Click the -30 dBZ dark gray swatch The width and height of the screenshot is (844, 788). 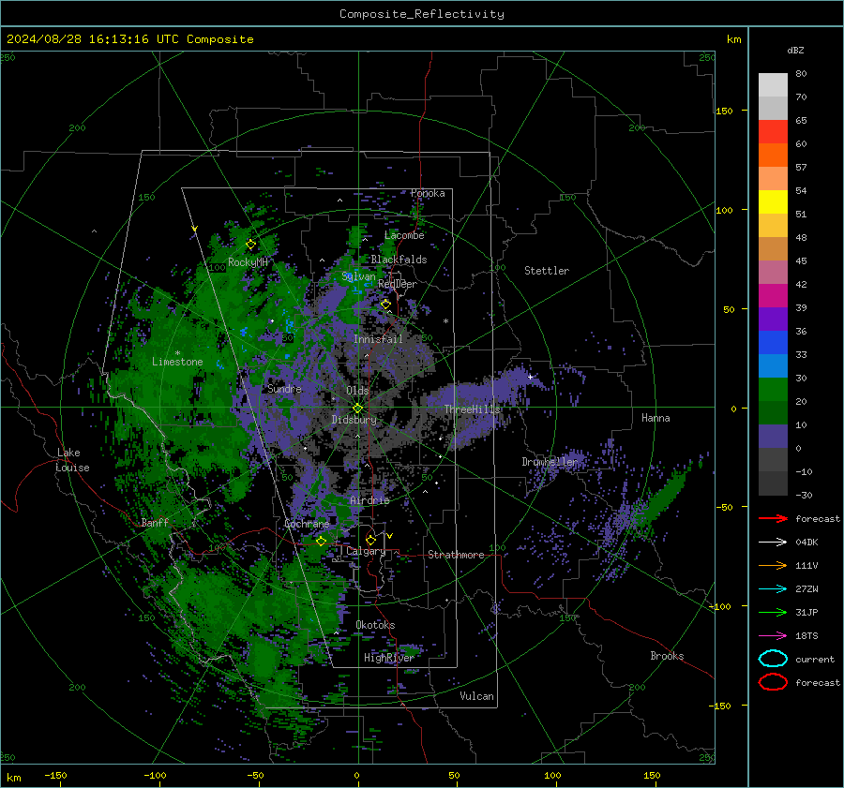point(773,483)
